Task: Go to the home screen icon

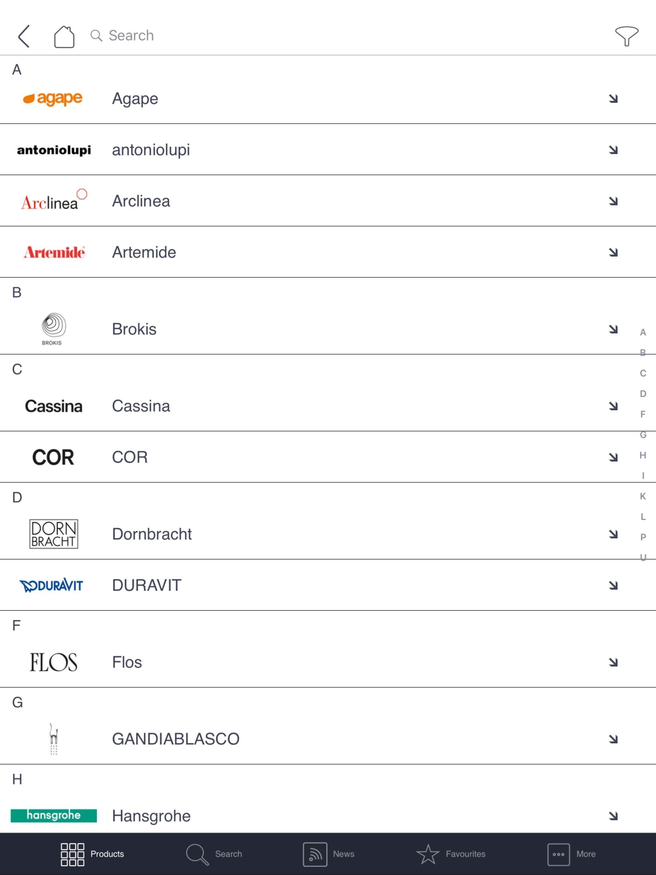Action: click(x=64, y=37)
